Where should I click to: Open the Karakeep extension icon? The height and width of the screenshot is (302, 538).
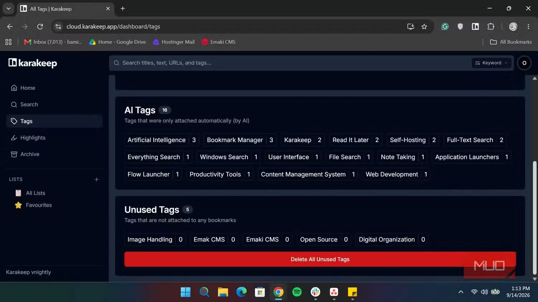click(x=475, y=26)
